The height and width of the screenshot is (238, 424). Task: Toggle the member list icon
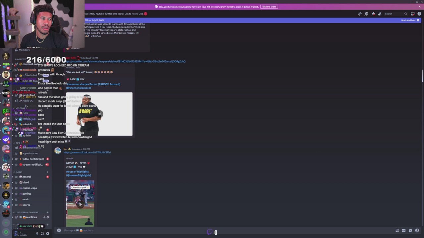click(380, 14)
